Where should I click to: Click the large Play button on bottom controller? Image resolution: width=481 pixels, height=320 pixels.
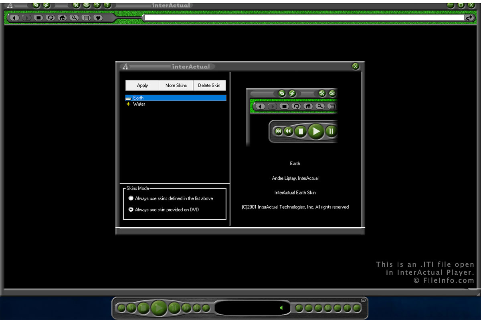click(159, 308)
